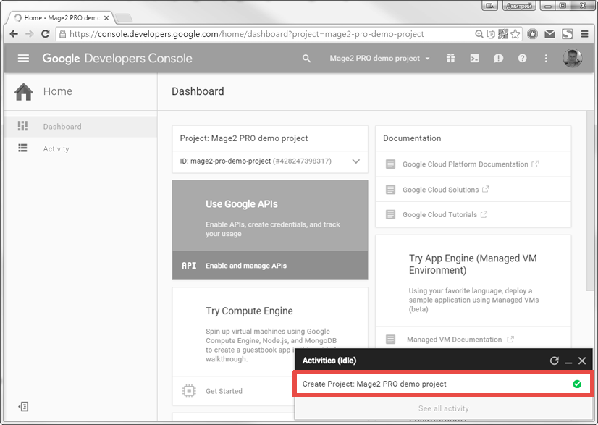Refresh the Activities panel
The width and height of the screenshot is (598, 425).
[554, 361]
